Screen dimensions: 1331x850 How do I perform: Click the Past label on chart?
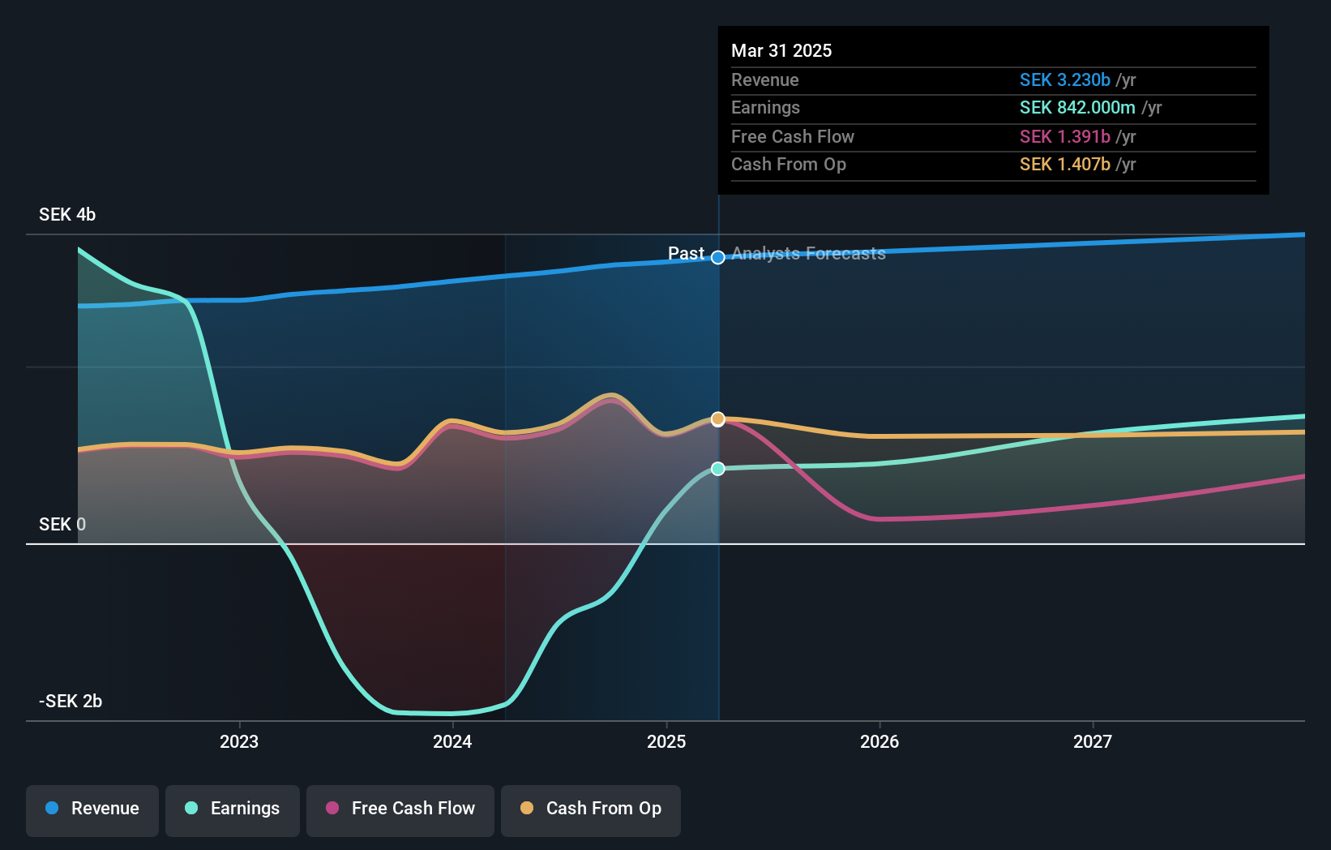tap(686, 254)
